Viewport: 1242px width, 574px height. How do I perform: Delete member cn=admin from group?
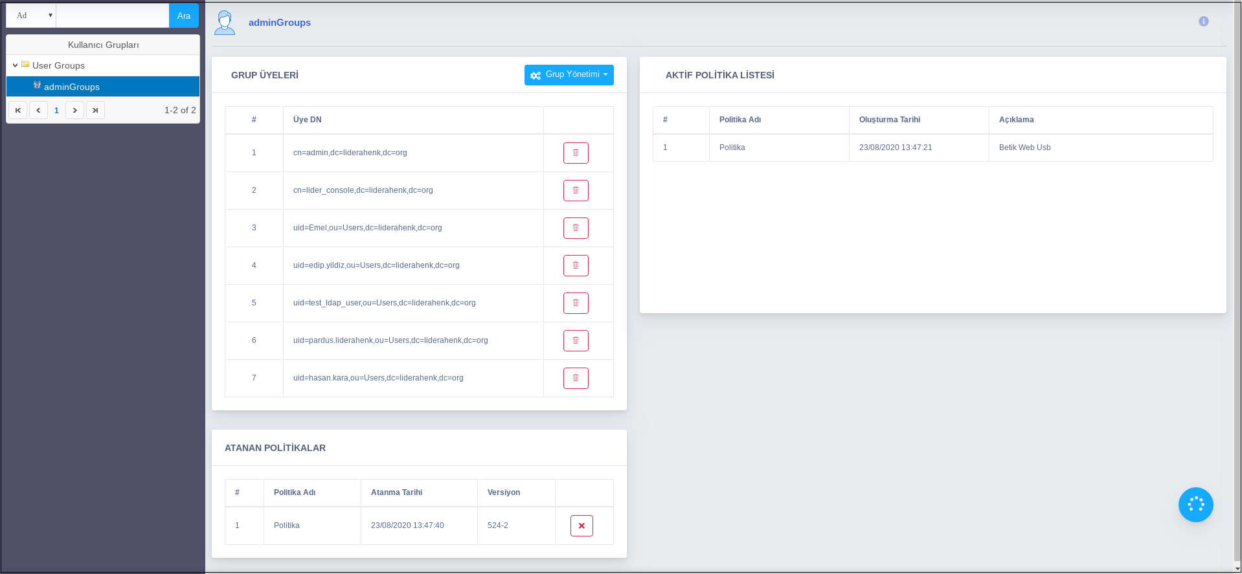(575, 153)
